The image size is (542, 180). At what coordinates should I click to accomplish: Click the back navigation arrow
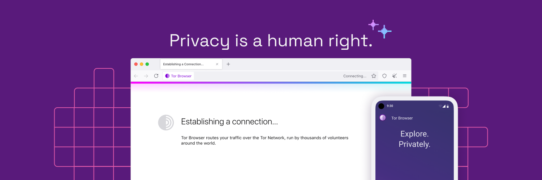click(136, 76)
